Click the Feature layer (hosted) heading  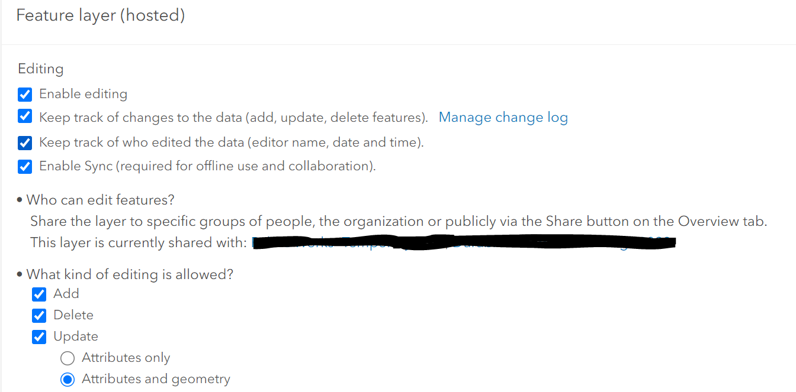(x=100, y=15)
